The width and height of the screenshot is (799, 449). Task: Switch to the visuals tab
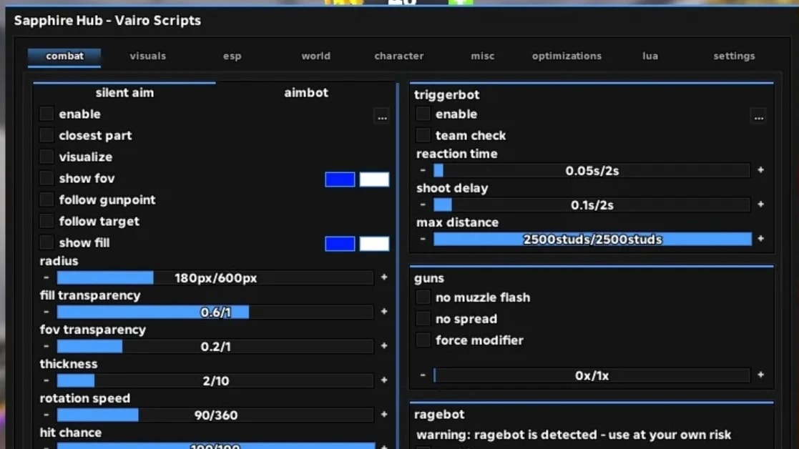point(148,56)
